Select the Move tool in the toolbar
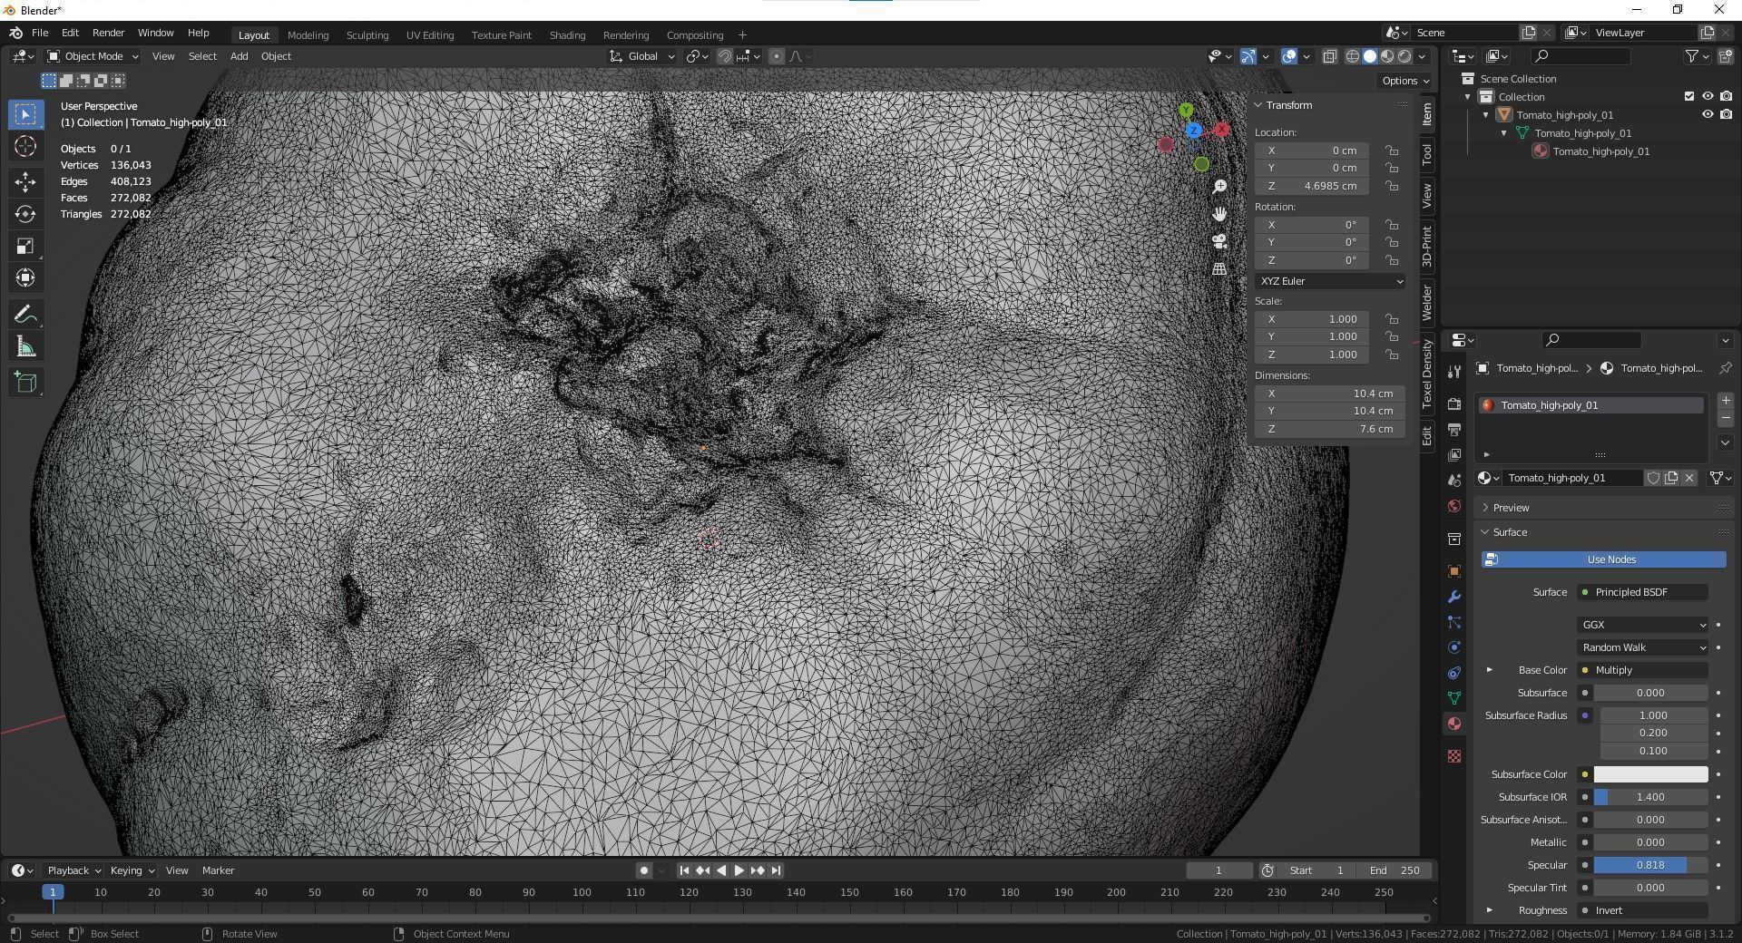 (x=25, y=182)
